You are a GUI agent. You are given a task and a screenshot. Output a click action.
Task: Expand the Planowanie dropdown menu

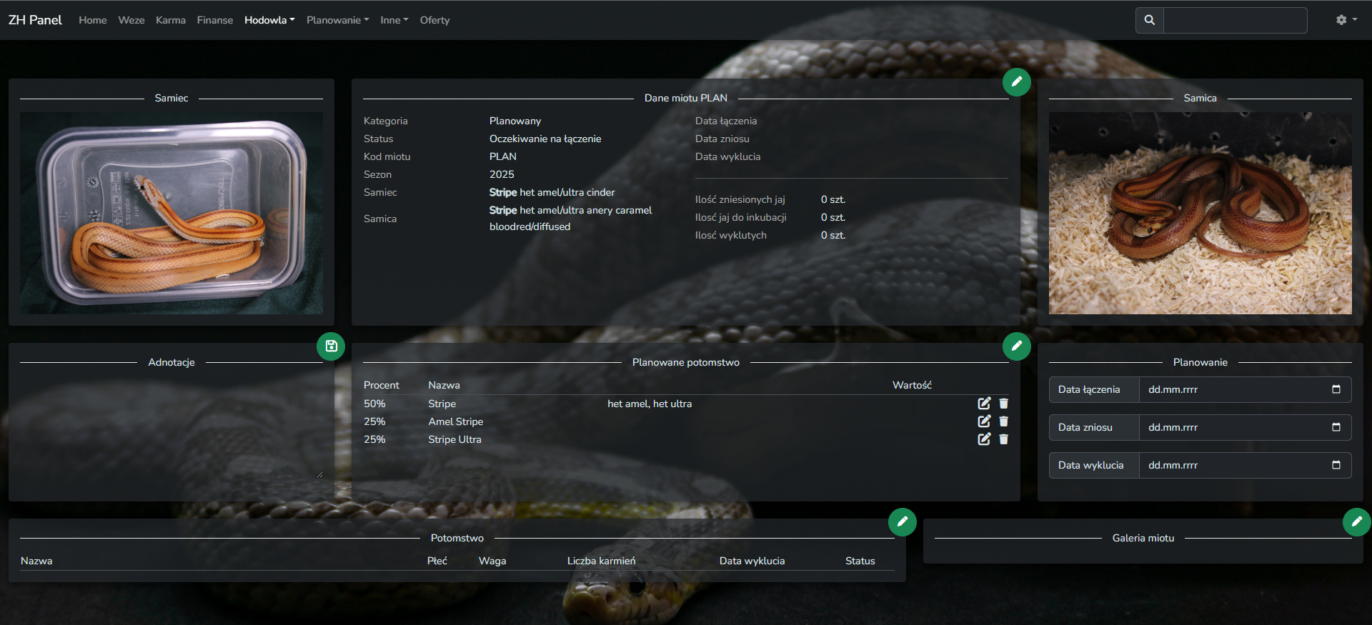pos(337,20)
